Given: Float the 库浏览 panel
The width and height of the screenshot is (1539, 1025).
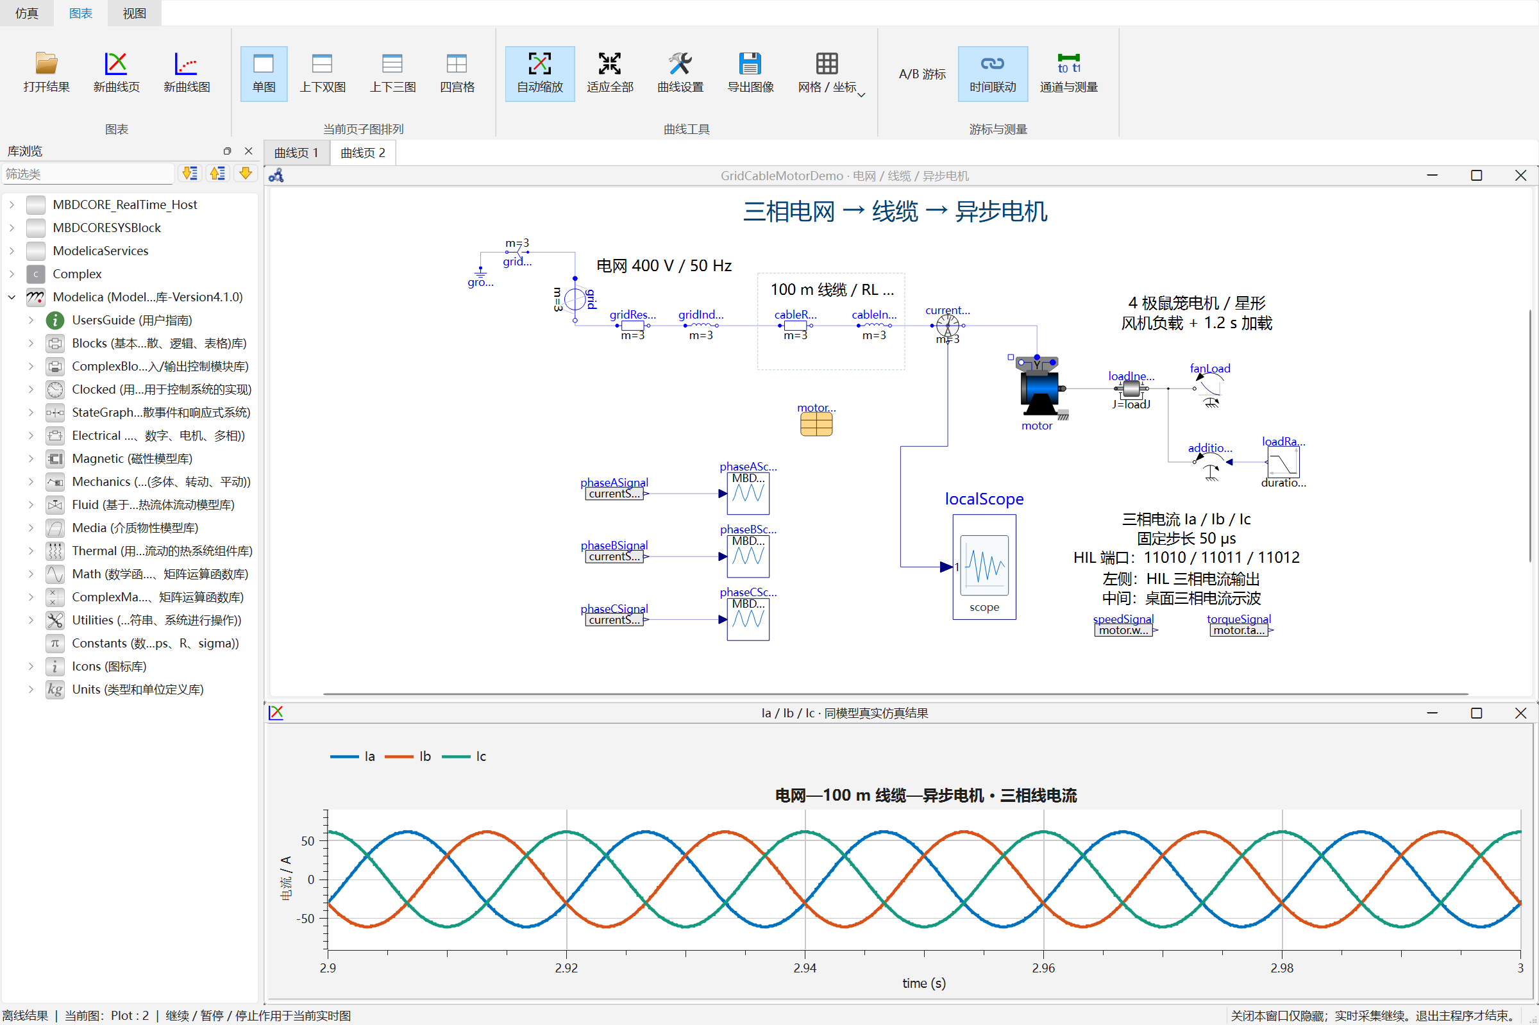Looking at the screenshot, I should tap(227, 151).
